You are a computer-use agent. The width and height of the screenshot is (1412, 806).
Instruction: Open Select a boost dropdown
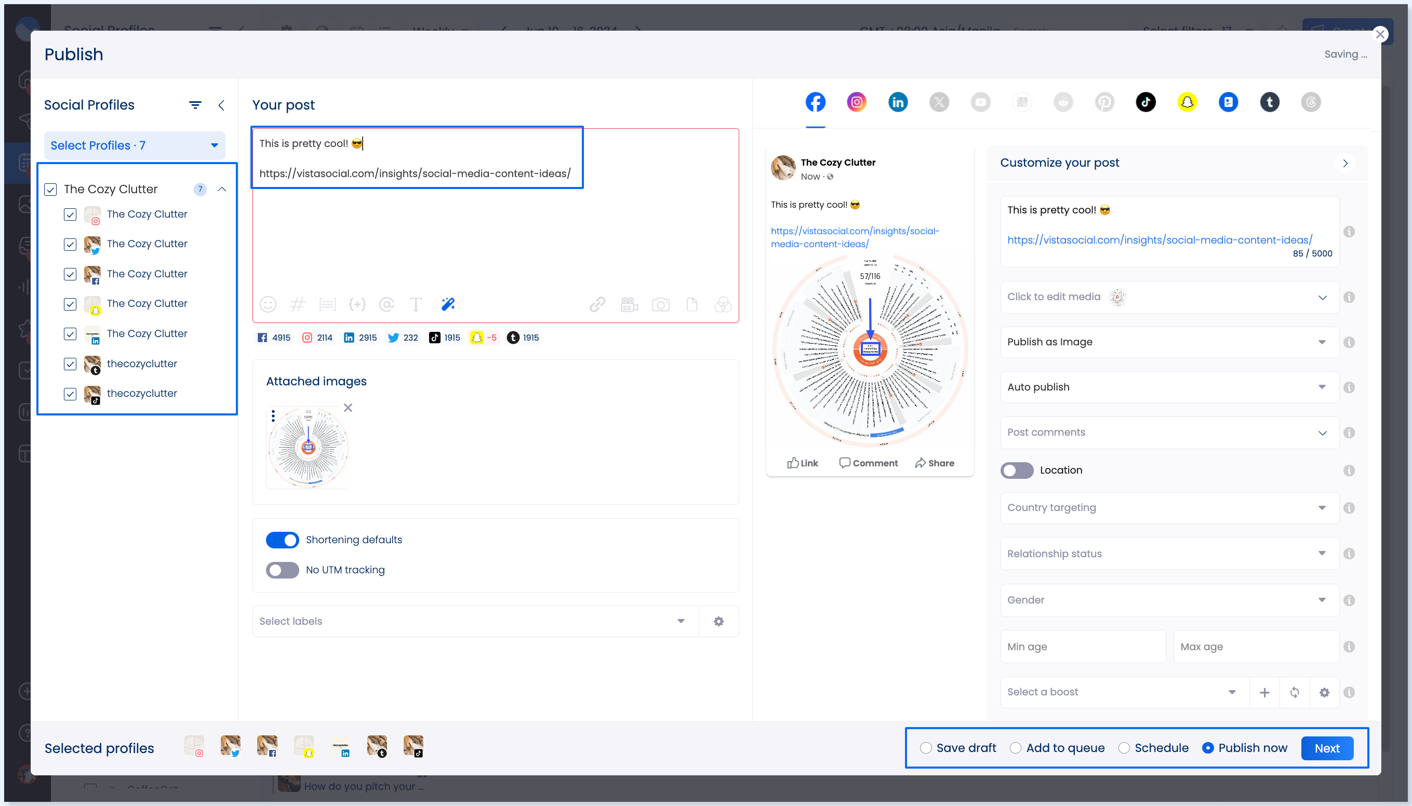1124,692
